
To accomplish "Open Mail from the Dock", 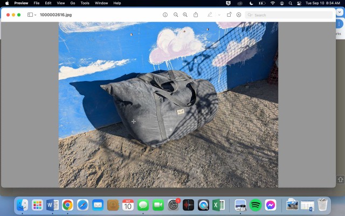I will pos(98,205).
